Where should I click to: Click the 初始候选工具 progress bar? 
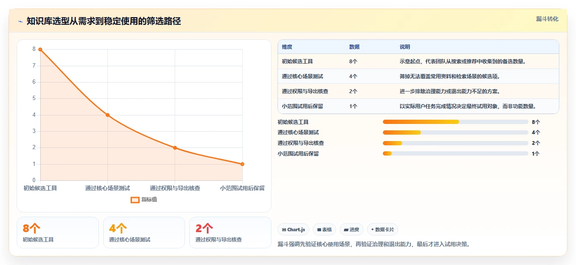(x=456, y=122)
